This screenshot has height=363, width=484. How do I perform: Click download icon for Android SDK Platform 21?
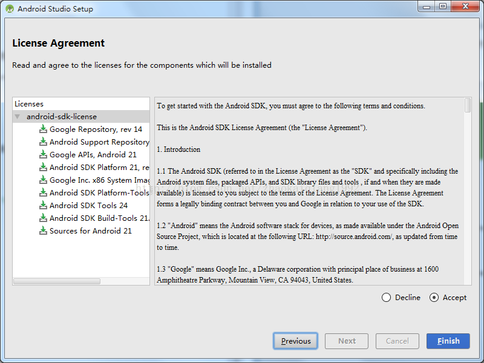[43, 167]
